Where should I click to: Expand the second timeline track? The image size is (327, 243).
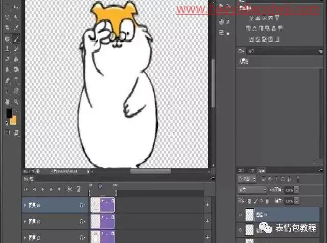[25, 222]
